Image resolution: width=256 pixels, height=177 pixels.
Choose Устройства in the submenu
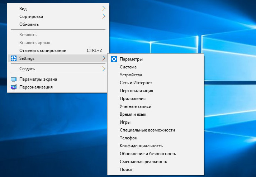point(156,75)
